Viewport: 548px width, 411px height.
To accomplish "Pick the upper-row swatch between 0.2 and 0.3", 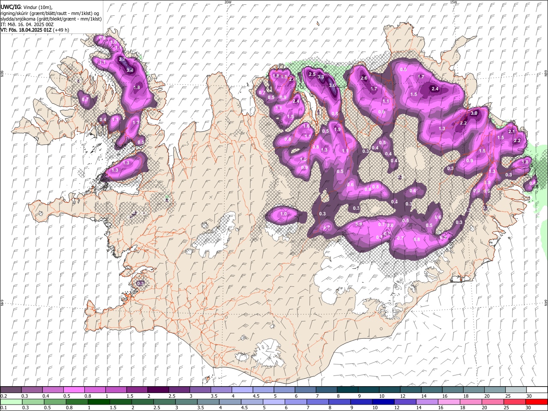I will (11, 390).
